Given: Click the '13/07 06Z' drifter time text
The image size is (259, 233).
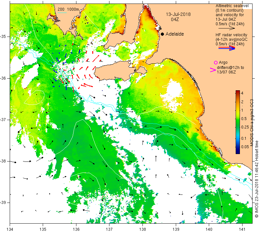Looking at the screenshot, I should click(226, 72).
